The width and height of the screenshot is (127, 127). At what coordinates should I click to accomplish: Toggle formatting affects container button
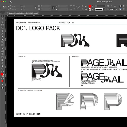click(2, 78)
